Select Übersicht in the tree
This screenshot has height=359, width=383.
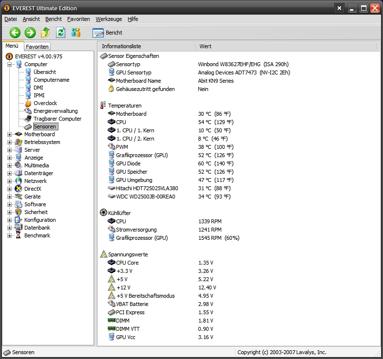(x=45, y=72)
